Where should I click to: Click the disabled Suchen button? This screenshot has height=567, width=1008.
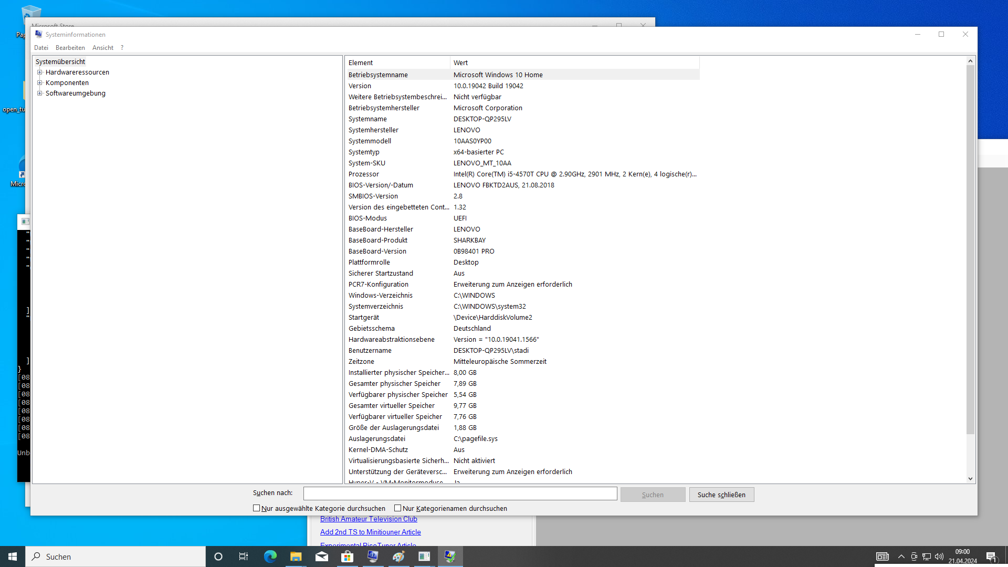(653, 495)
